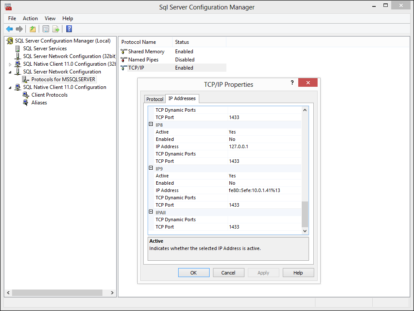414x311 pixels.
Task: Click the property grid scroll down arrow
Action: [x=305, y=231]
